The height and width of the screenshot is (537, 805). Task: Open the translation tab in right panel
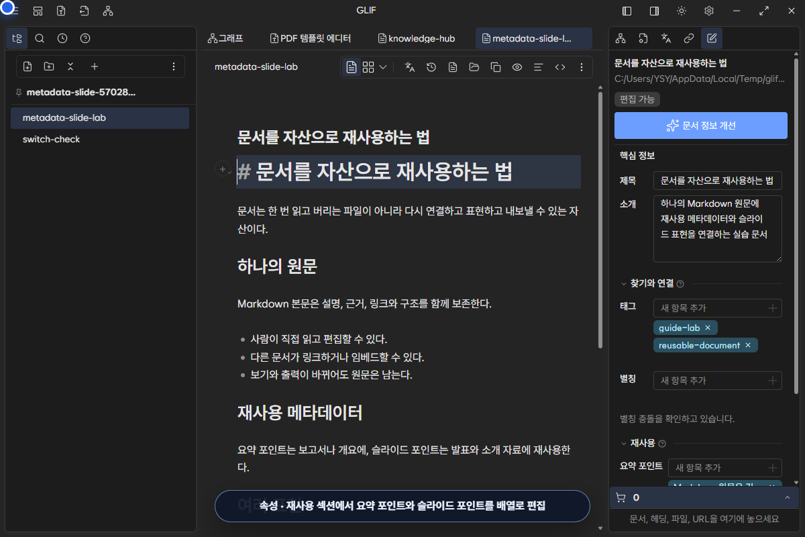click(x=666, y=38)
